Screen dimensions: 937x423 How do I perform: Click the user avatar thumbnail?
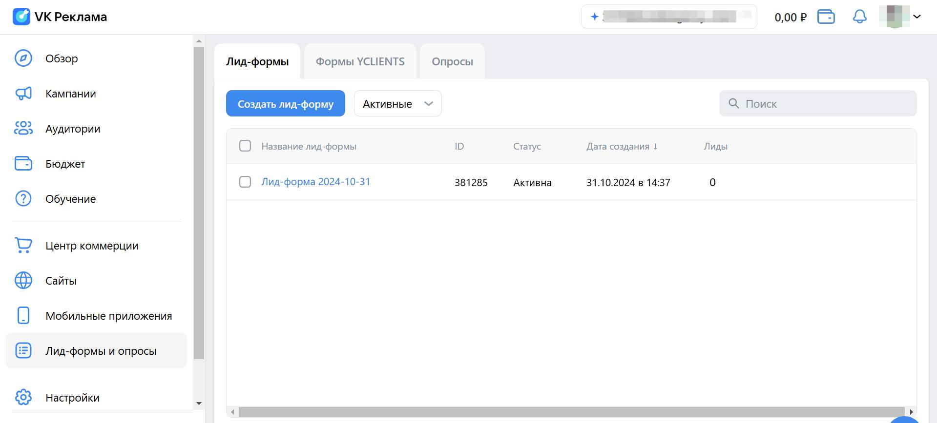[894, 17]
